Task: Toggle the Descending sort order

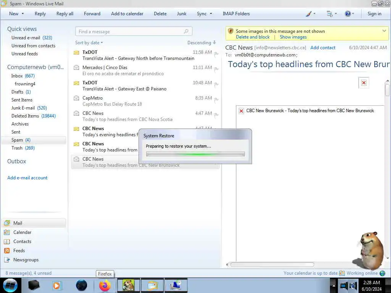Action: [x=202, y=43]
